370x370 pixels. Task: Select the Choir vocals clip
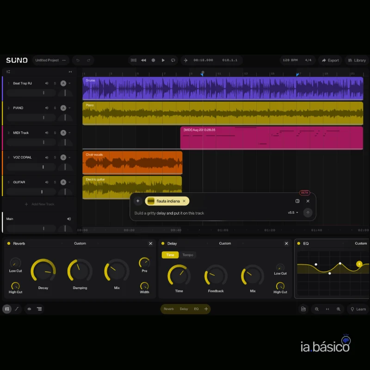point(132,163)
